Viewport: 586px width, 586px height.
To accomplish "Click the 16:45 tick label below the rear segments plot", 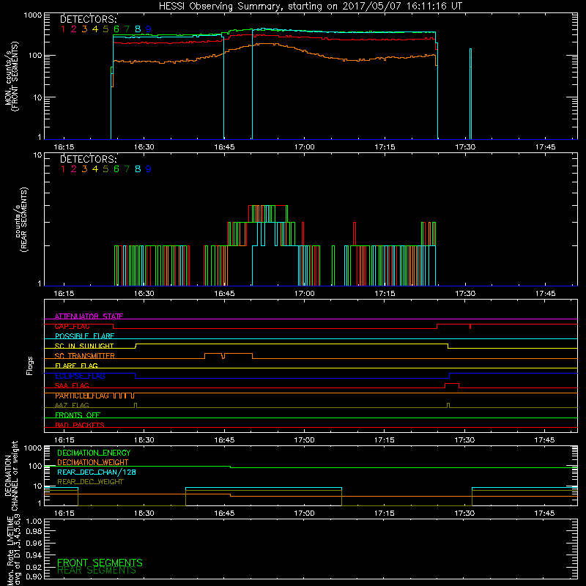I will 224,294.
